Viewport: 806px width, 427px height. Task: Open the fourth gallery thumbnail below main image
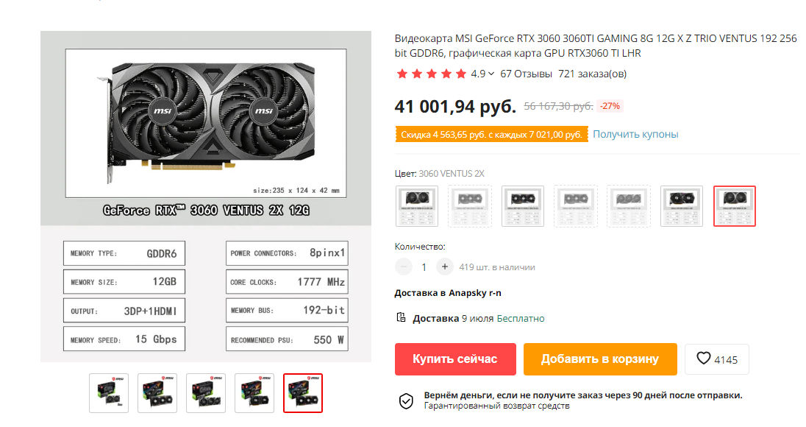[x=254, y=393]
